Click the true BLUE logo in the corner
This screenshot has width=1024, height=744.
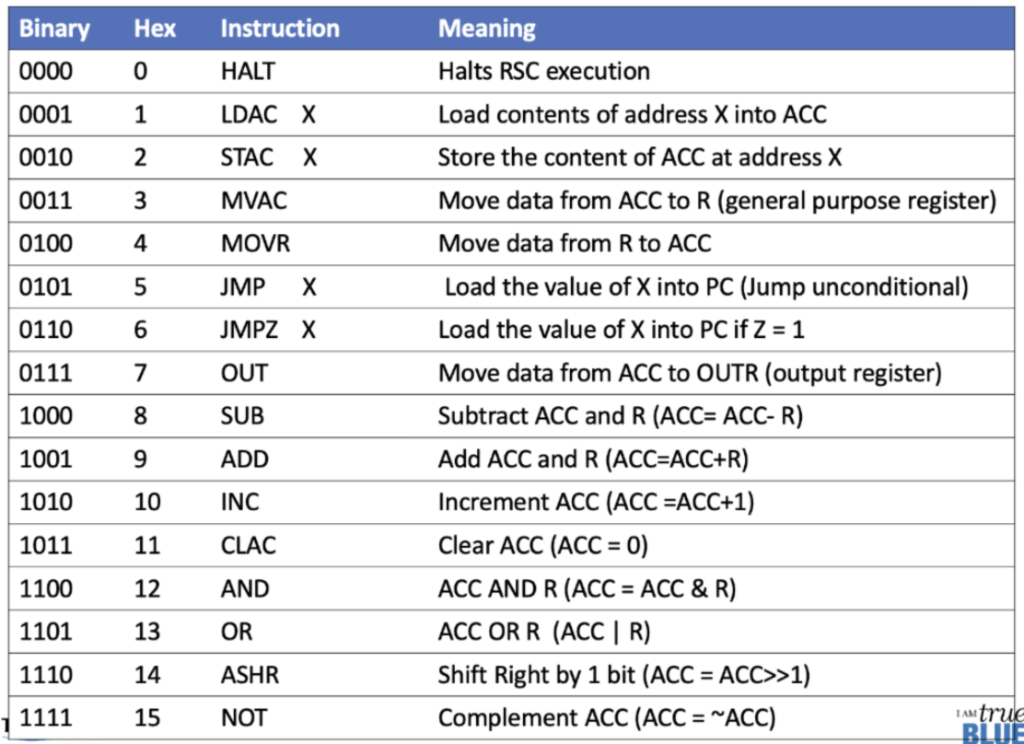pyautogui.click(x=996, y=724)
